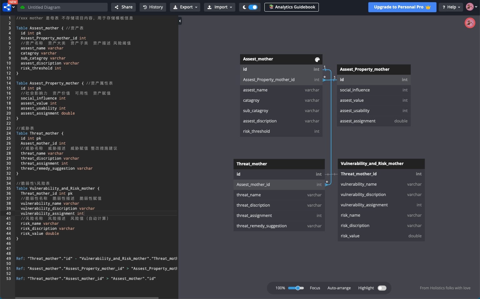Viewport: 480px width, 299px height.
Task: Click line 3 Table Assest_mother in editor
Action: 50,28
